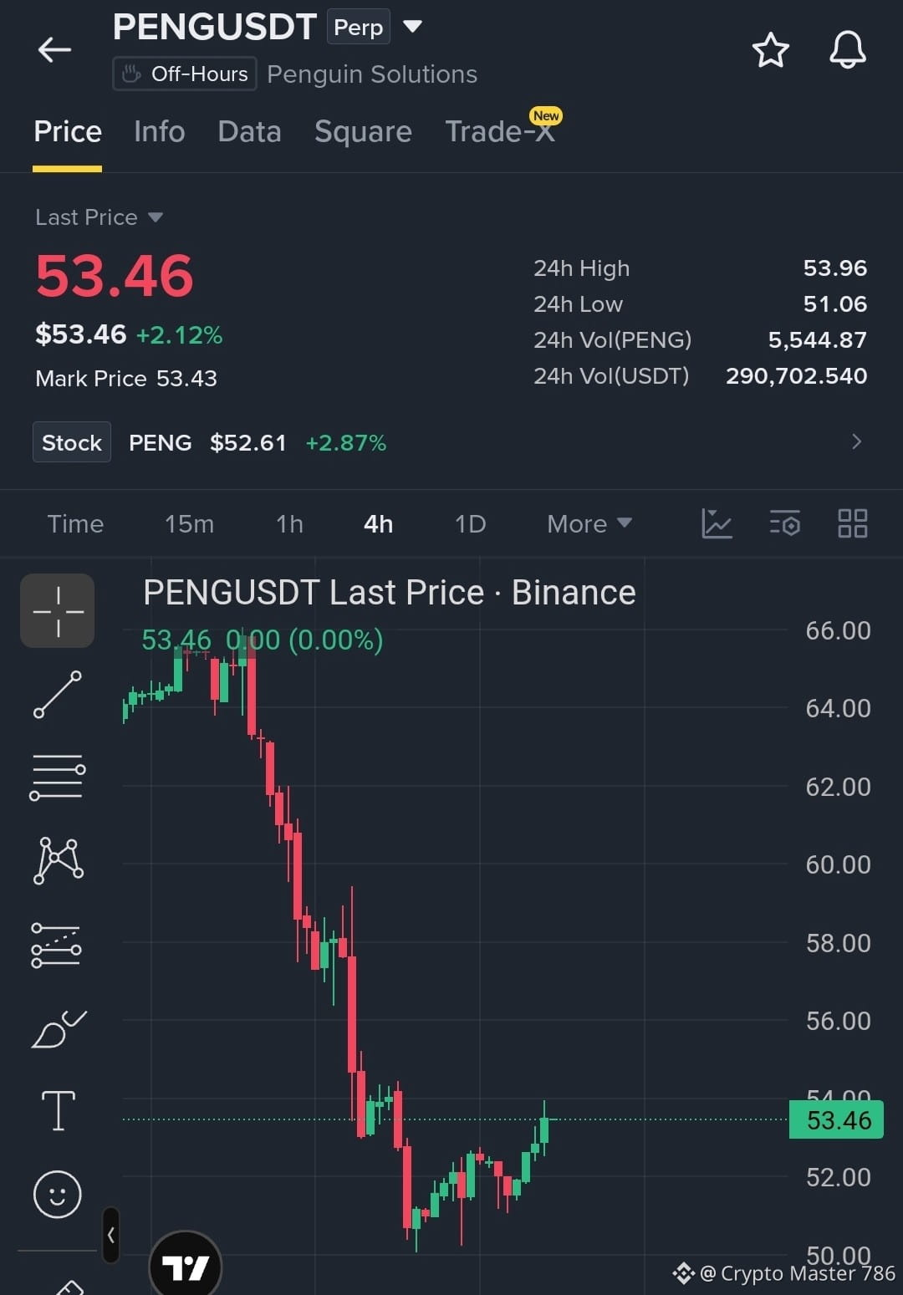Viewport: 903px width, 1295px height.
Task: Switch to the Price tab
Action: point(68,132)
